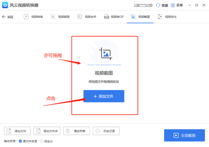This screenshot has height=147, width=209.
Task: Click the 风云视频转换器 app logo icon
Action: 5,5
